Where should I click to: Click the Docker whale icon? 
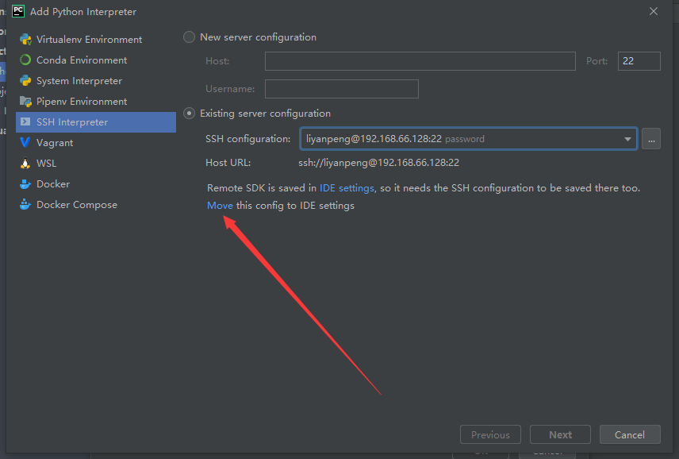[x=25, y=183]
